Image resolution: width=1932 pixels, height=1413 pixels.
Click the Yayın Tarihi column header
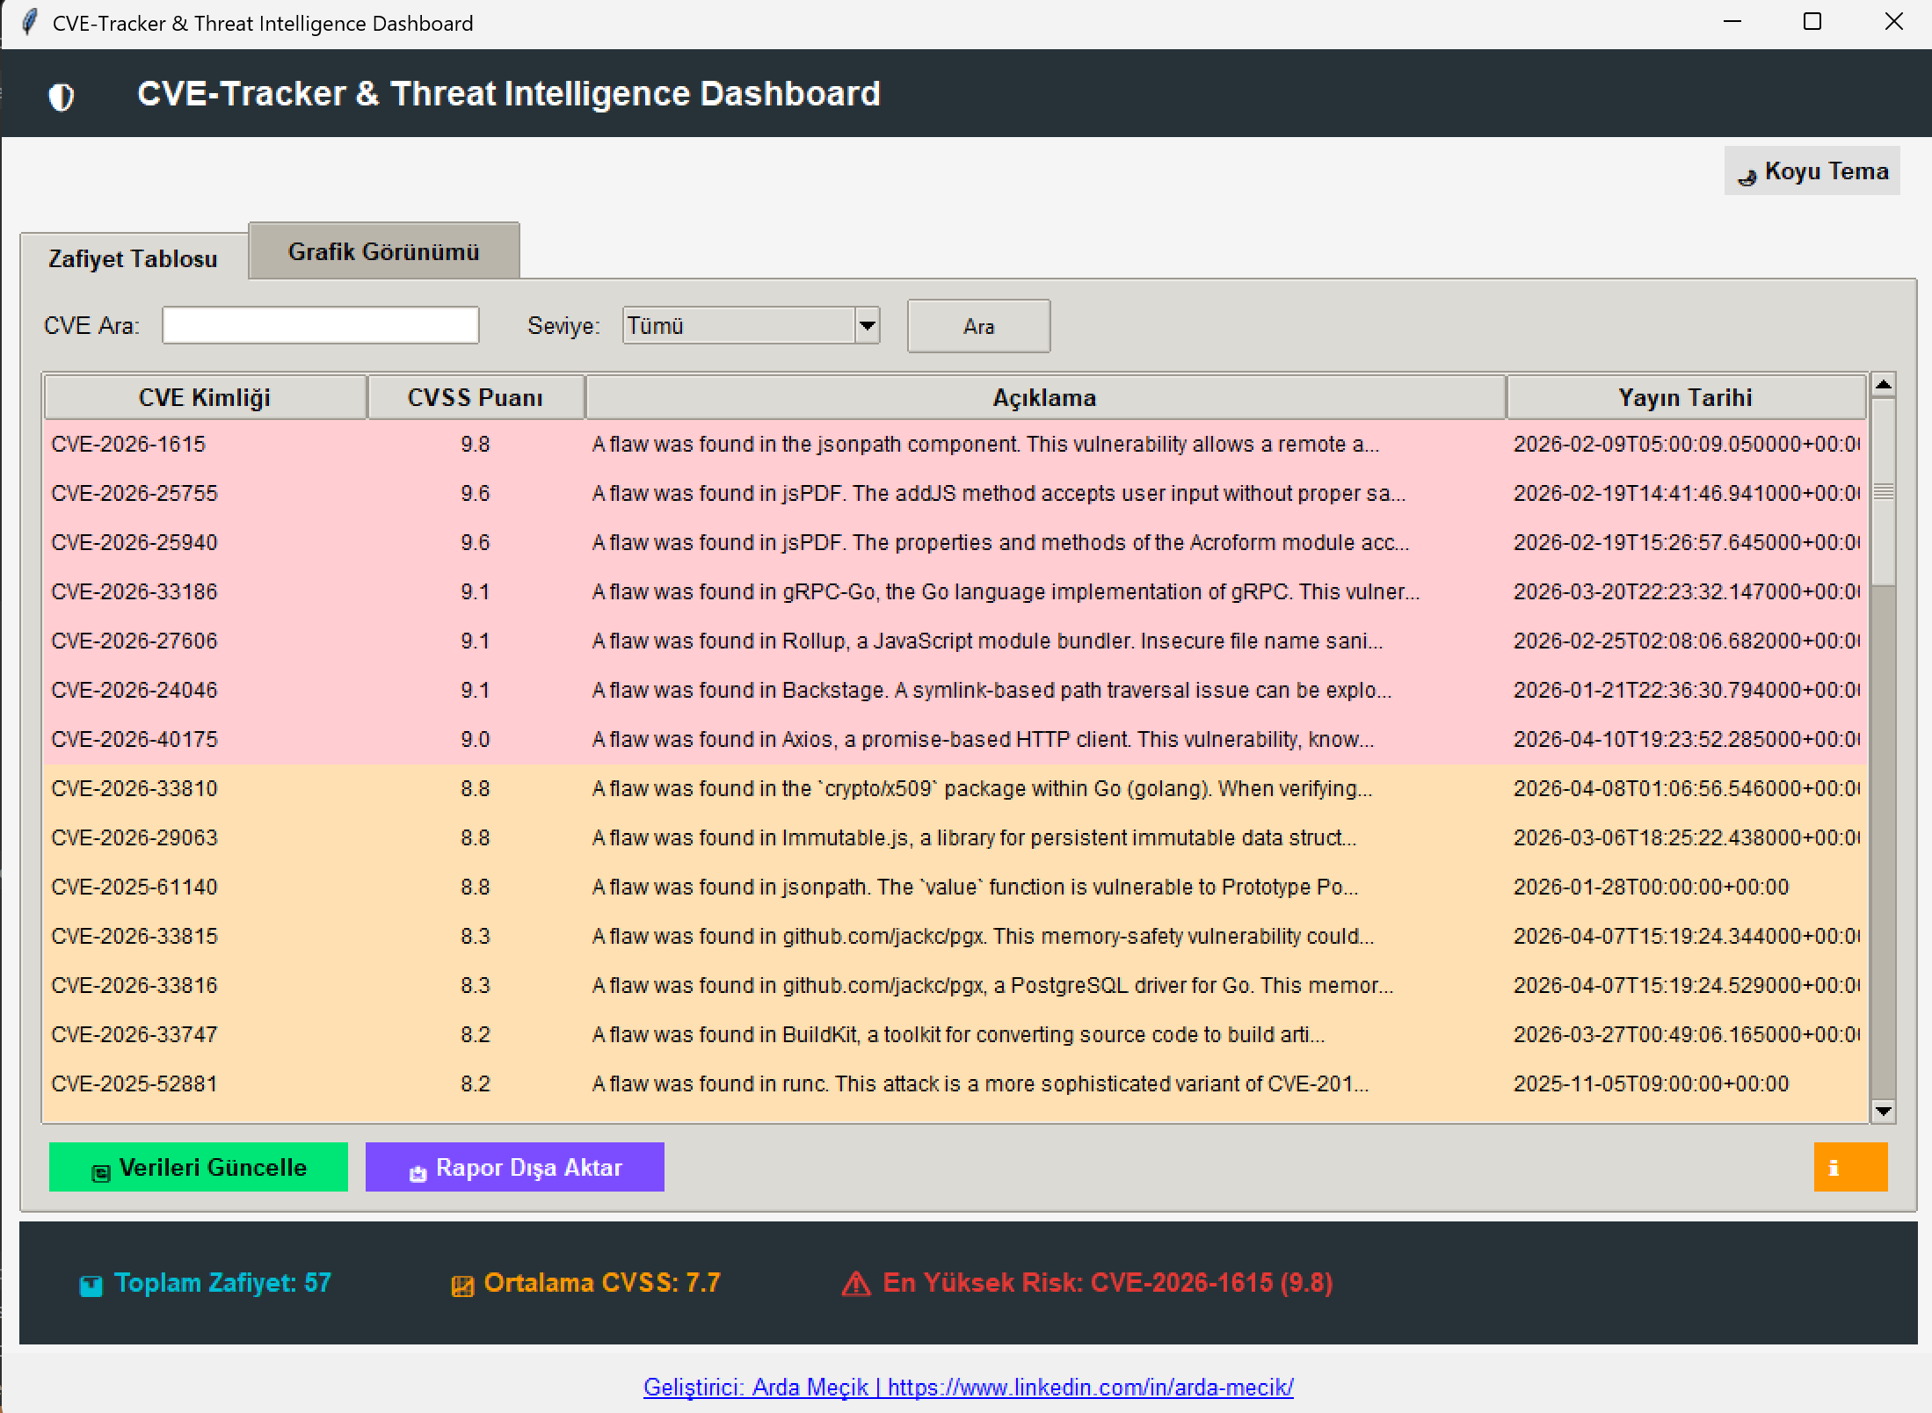(x=1686, y=397)
